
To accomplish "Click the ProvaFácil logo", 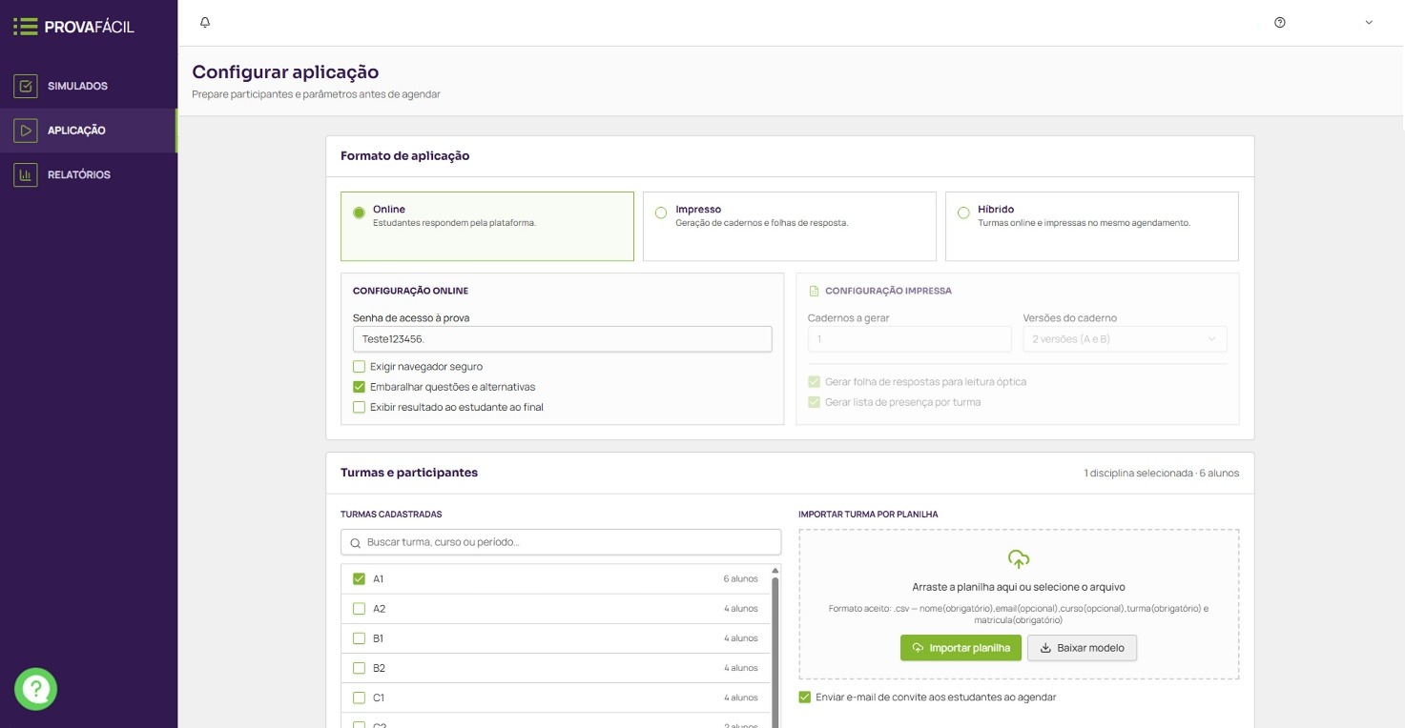I will (74, 27).
